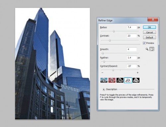The height and width of the screenshot is (127, 166).
Task: Click the skyscraper image preview
Action: pyautogui.click(x=52, y=64)
